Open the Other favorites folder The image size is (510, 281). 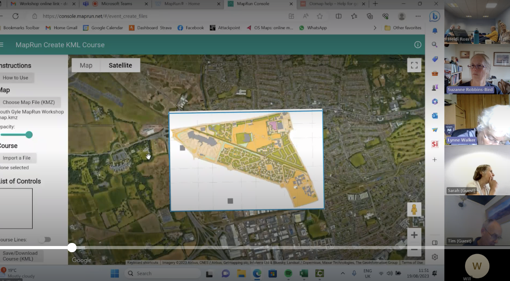[x=403, y=28]
